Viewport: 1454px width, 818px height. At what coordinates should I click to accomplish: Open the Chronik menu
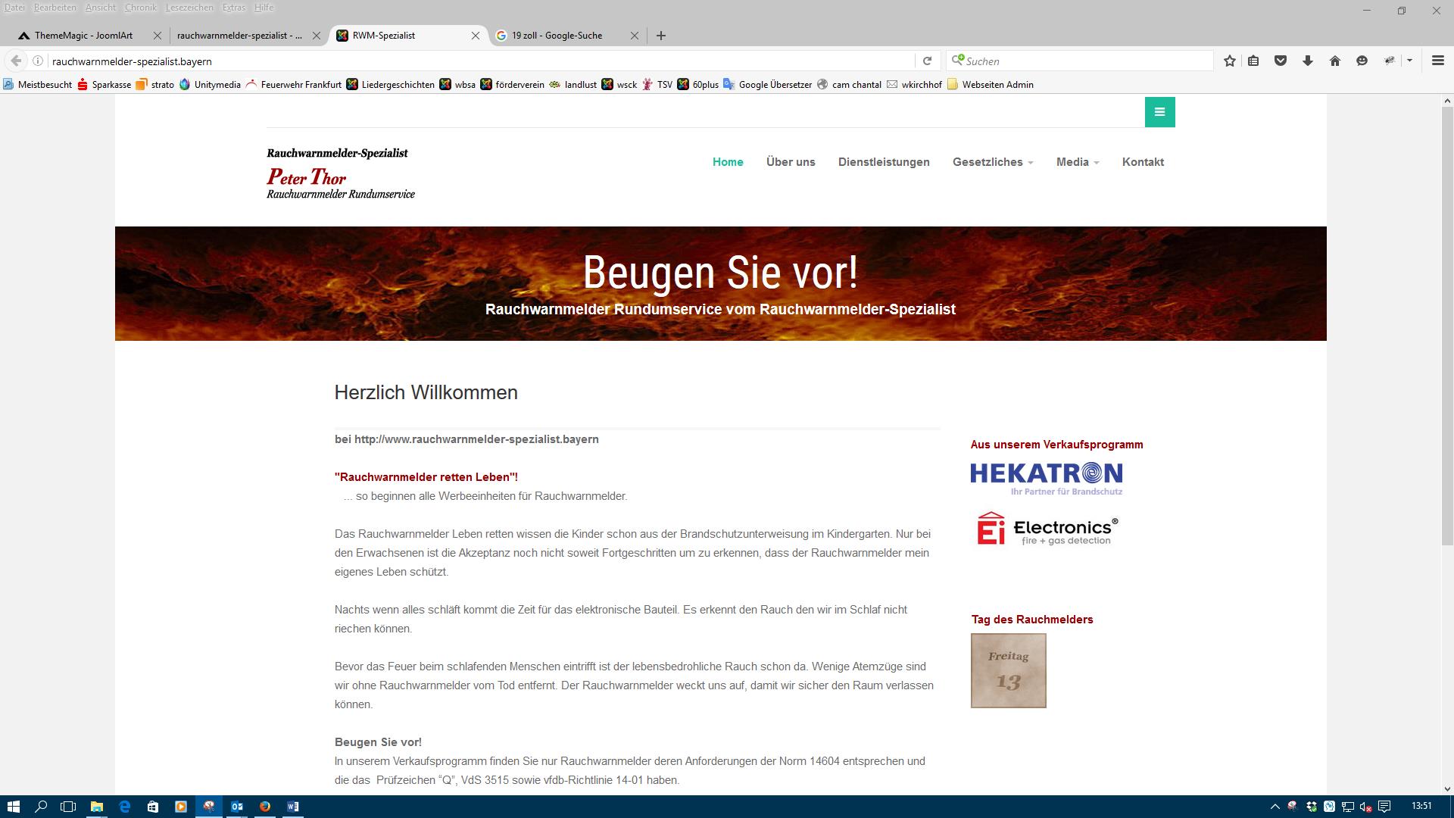coord(140,8)
